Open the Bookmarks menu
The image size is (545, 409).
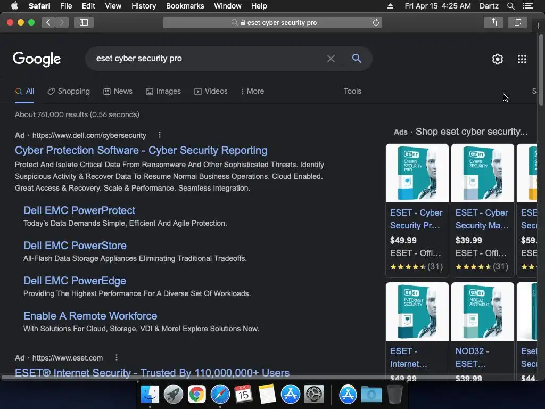185,6
